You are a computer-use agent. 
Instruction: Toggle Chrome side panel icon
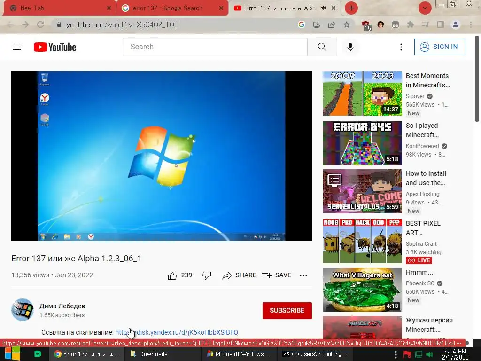point(440,24)
